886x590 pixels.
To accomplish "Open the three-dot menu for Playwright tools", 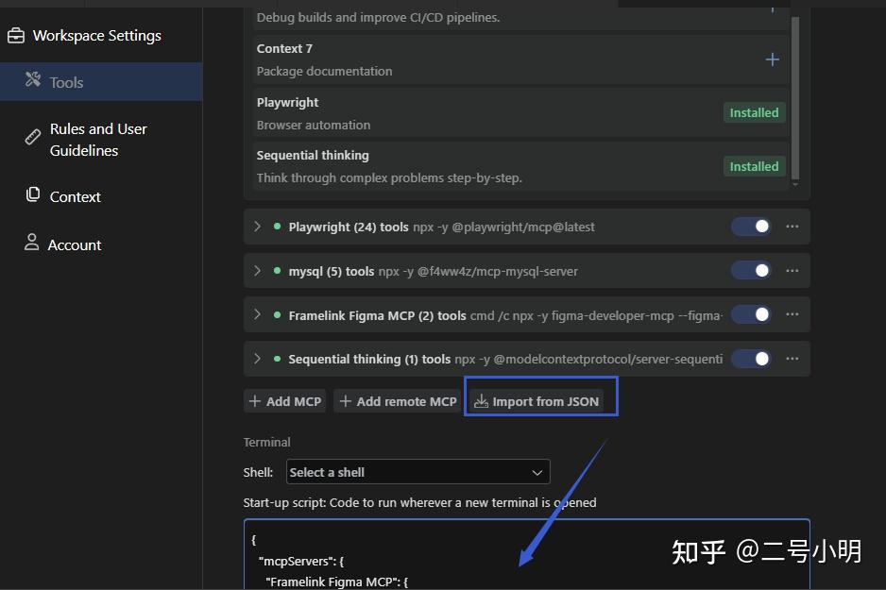I will tap(792, 227).
